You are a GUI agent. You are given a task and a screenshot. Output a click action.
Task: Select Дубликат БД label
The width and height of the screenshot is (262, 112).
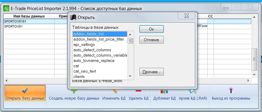pyautogui.click(x=164, y=98)
